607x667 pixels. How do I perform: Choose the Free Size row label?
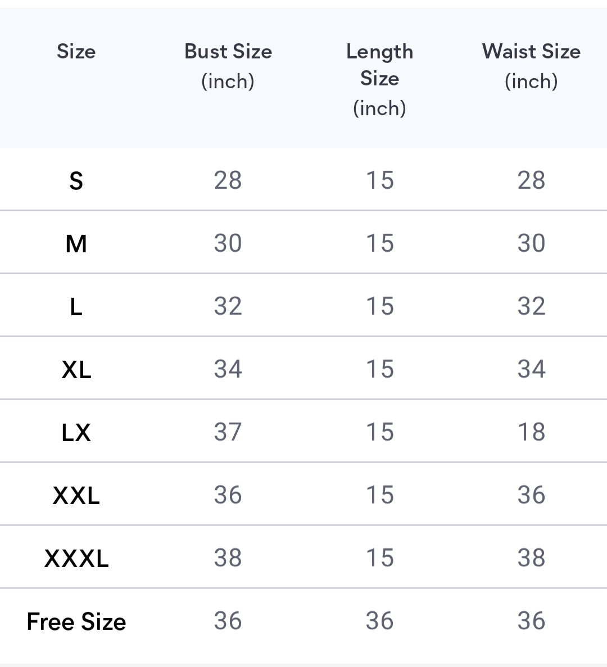tap(76, 621)
